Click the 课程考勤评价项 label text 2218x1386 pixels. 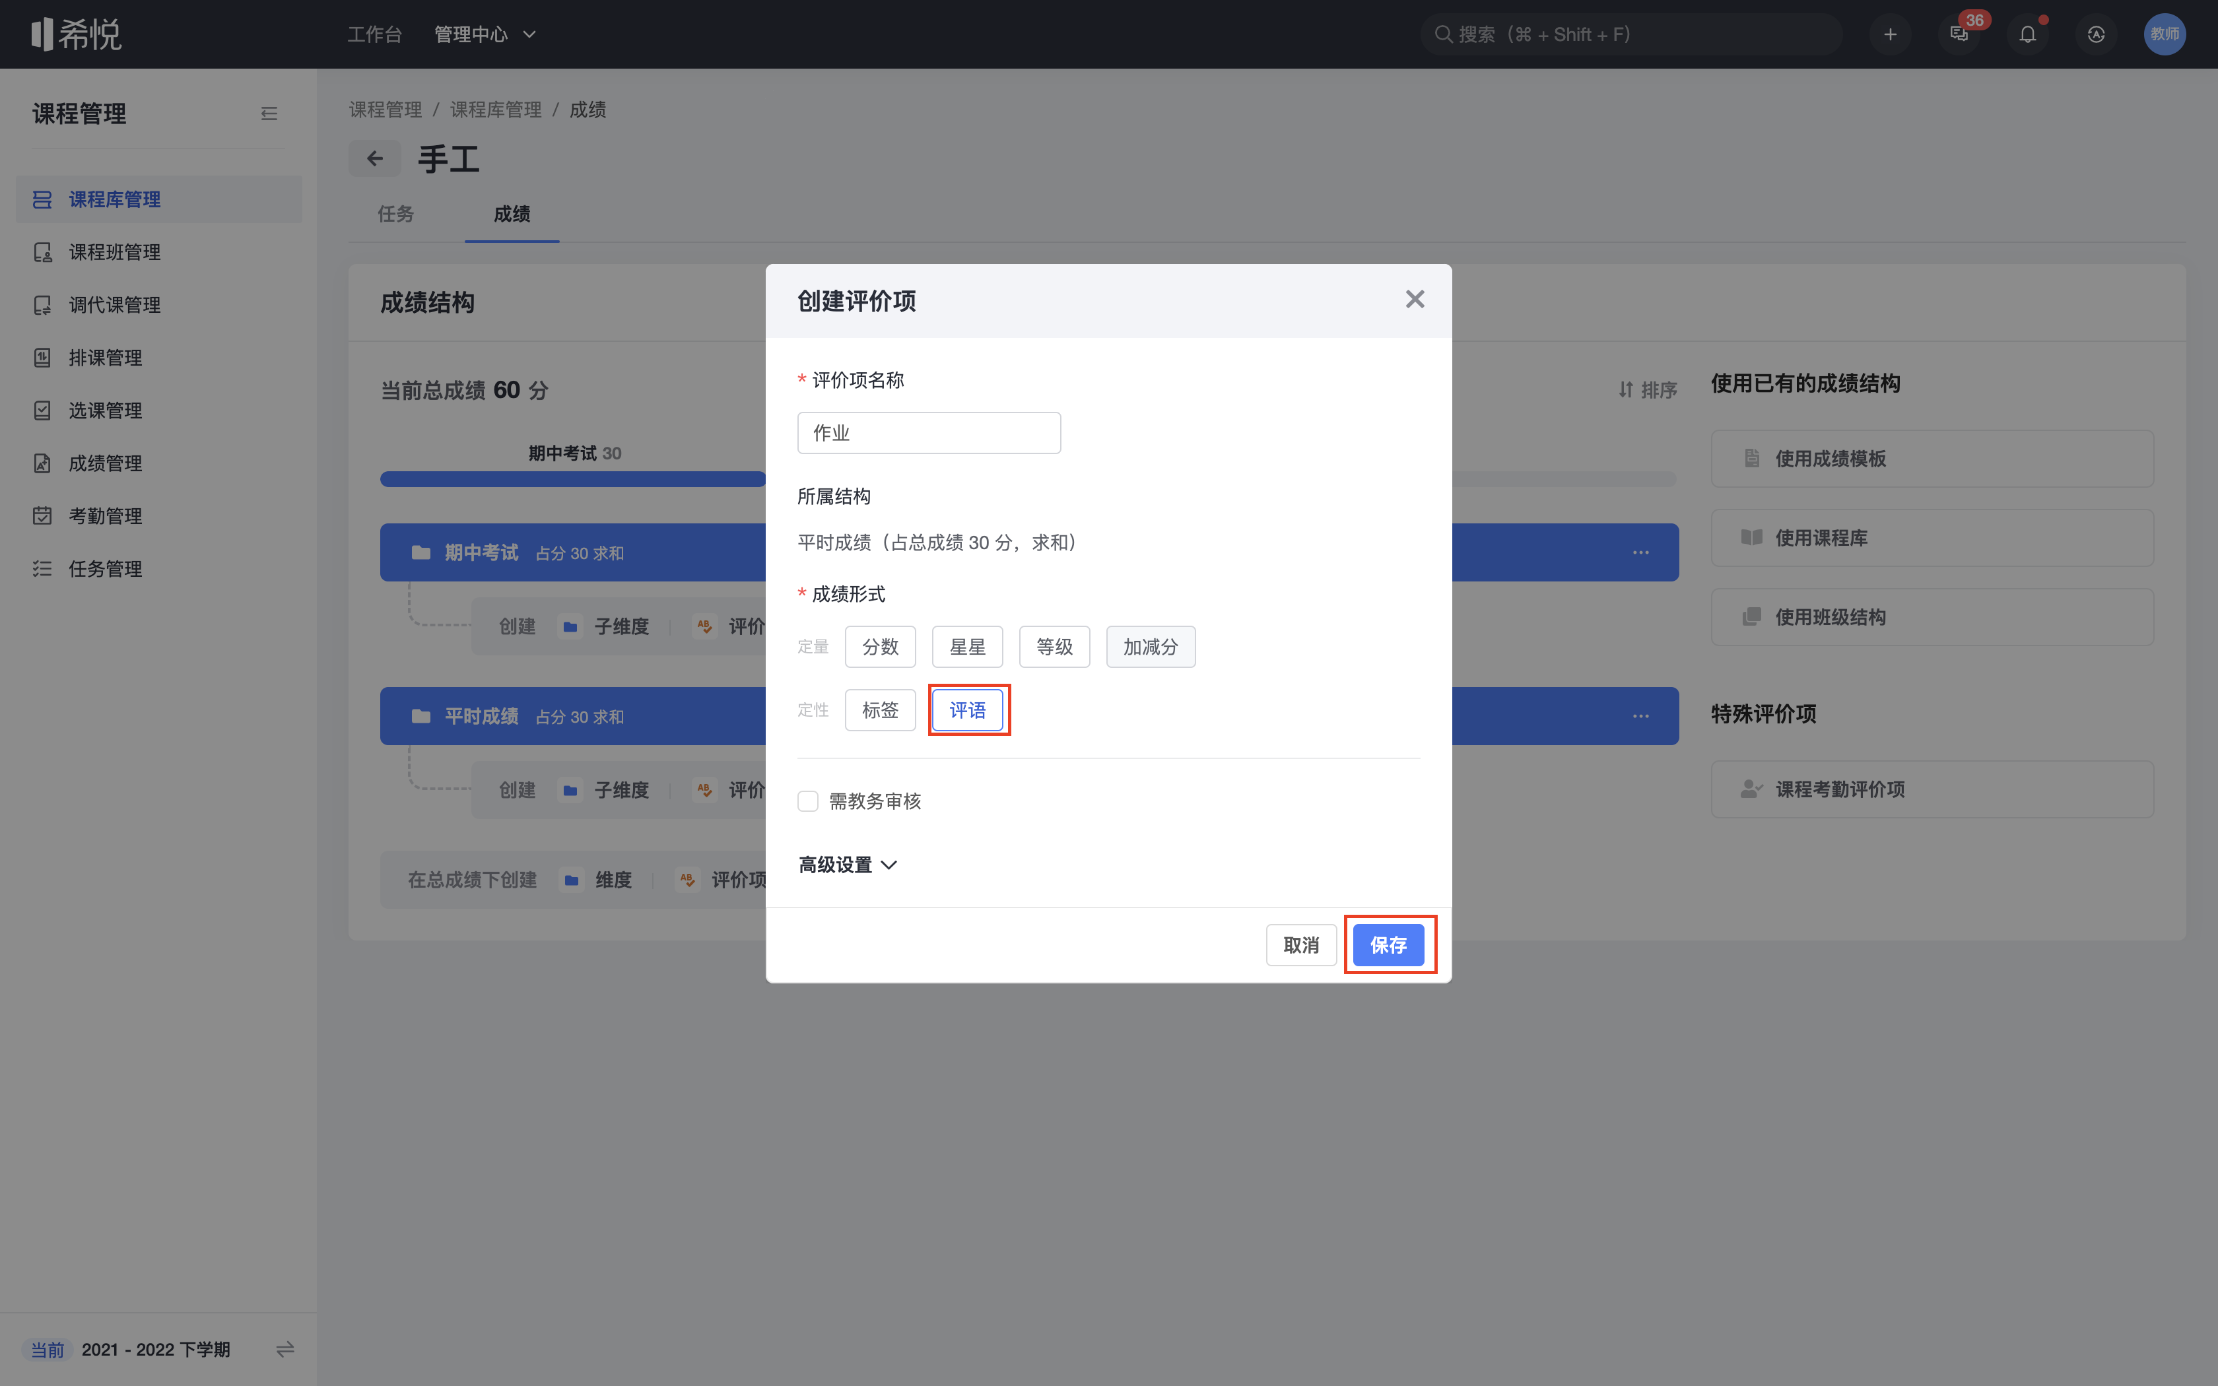coord(1840,788)
